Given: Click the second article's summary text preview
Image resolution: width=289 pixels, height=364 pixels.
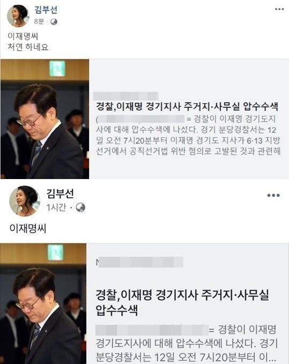Looking at the screenshot, I should tap(187, 344).
